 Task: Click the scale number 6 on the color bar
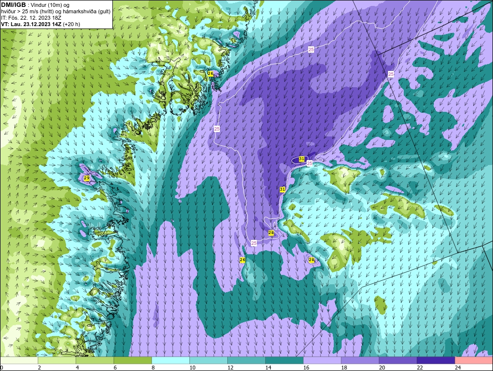point(115,368)
